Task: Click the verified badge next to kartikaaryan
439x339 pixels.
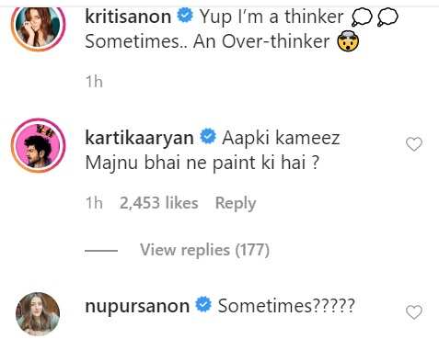Action: point(208,137)
